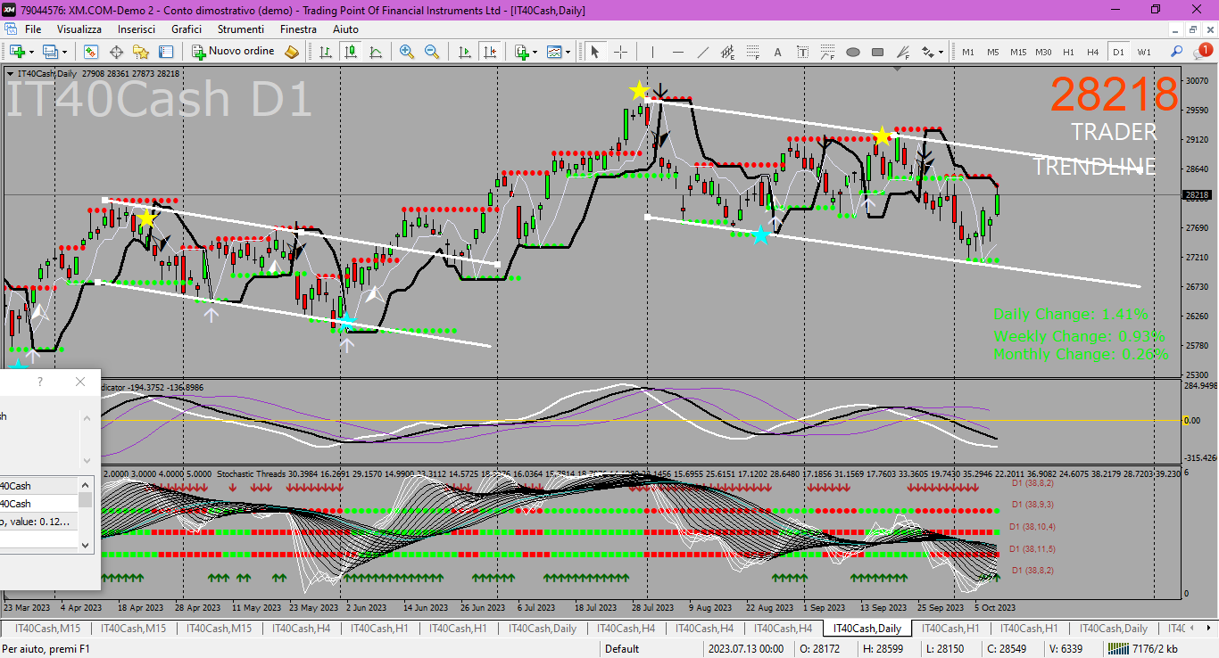Open the Inserisci menu

tap(137, 29)
